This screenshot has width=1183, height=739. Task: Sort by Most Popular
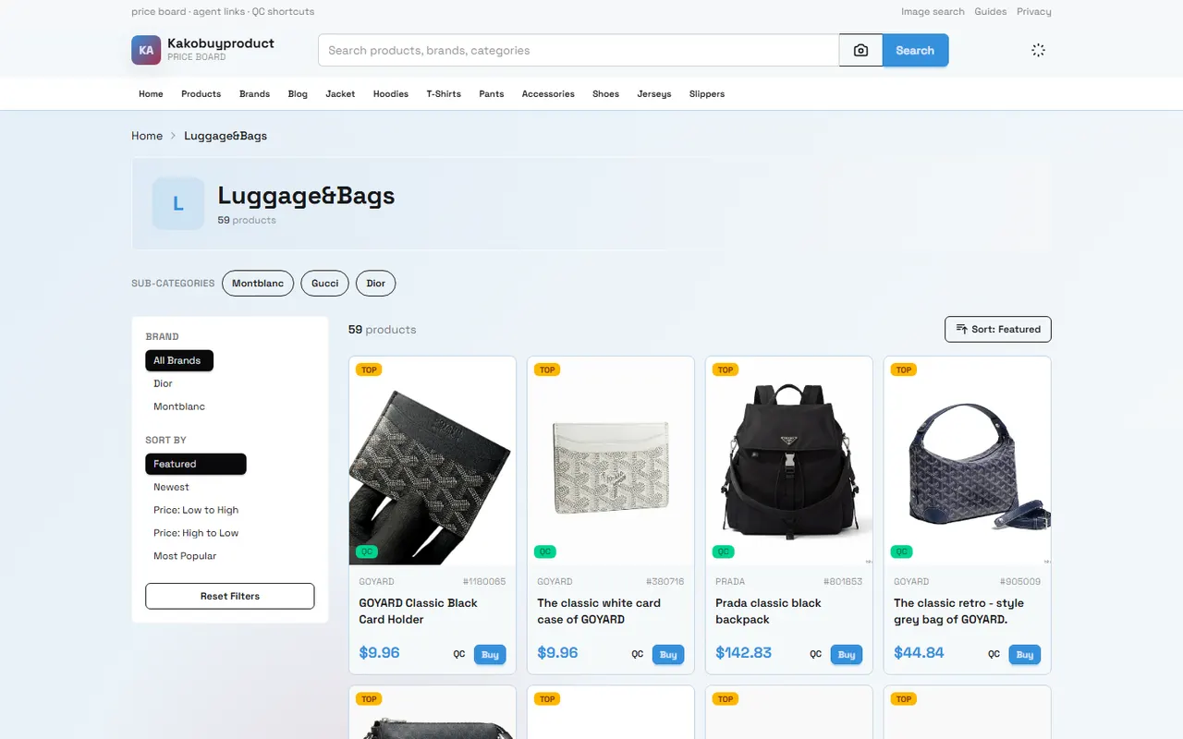[x=185, y=556]
